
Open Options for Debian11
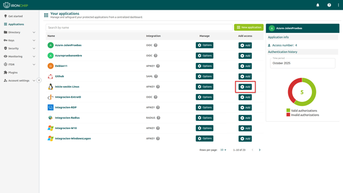[205, 66]
